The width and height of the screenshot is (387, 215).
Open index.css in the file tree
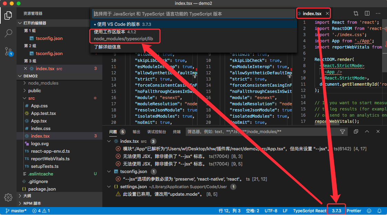pos(40,129)
